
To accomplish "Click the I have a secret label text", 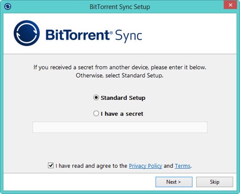I will 122,114.
